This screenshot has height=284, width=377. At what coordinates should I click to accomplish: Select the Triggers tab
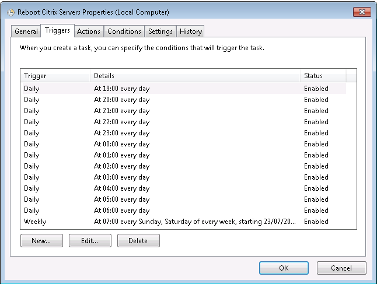[57, 30]
